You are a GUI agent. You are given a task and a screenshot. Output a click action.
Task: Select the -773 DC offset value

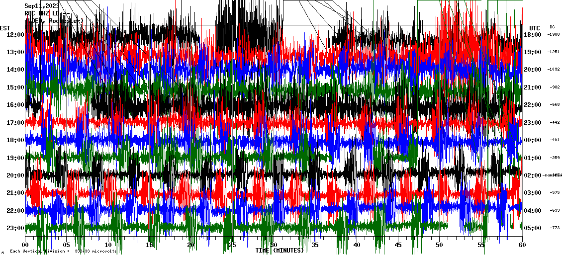tap(554, 228)
